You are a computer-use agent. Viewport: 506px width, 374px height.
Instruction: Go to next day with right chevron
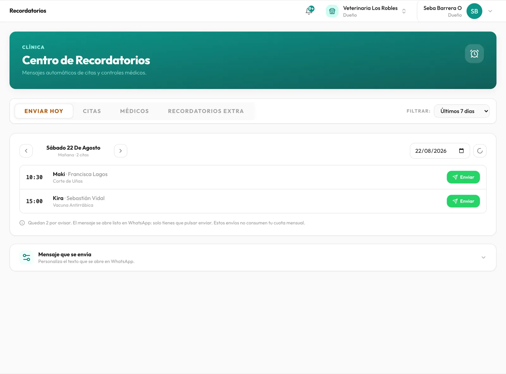click(120, 151)
